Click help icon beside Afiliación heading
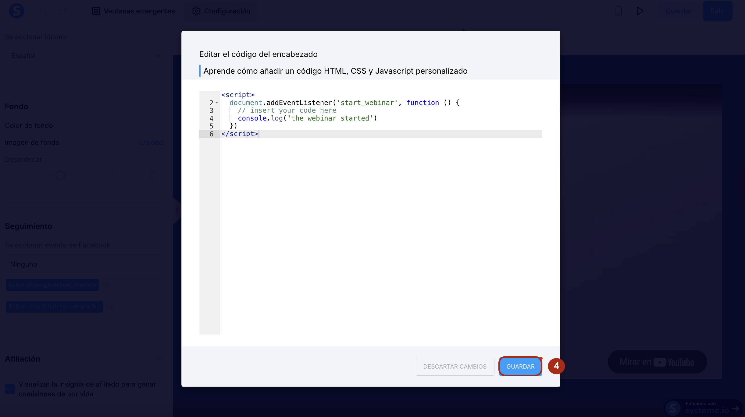 click(x=159, y=359)
